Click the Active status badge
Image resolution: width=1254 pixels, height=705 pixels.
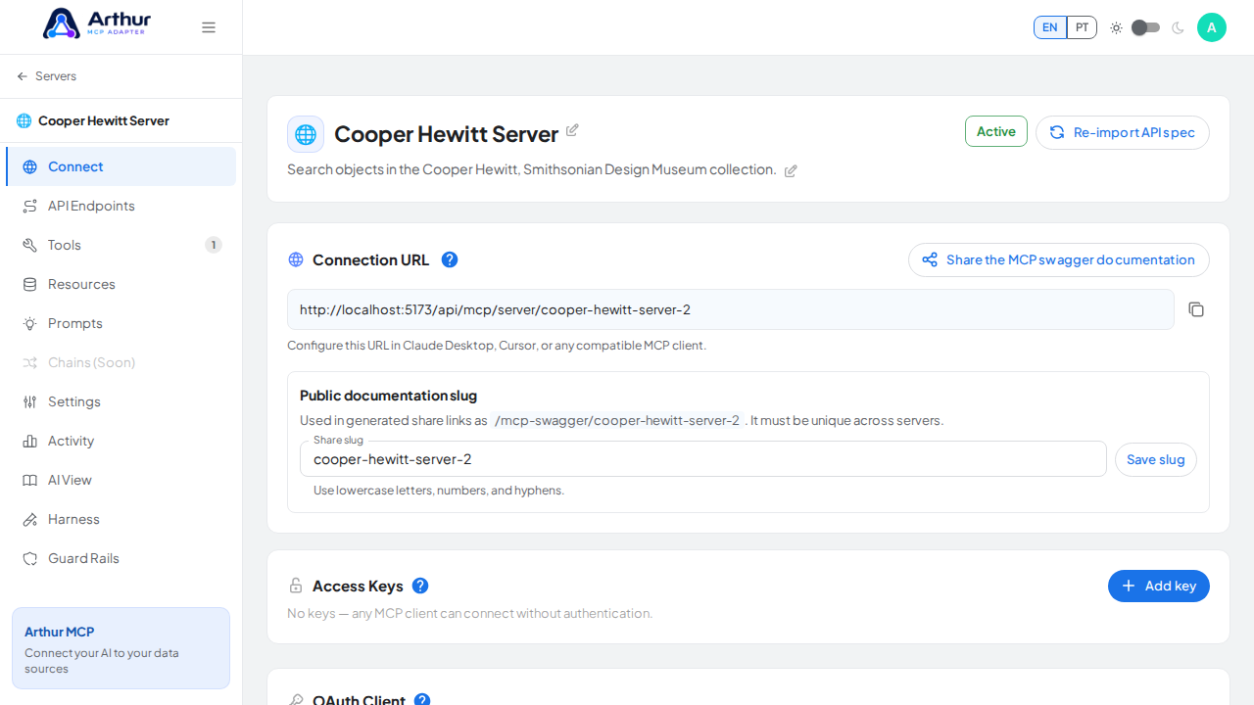pyautogui.click(x=996, y=131)
